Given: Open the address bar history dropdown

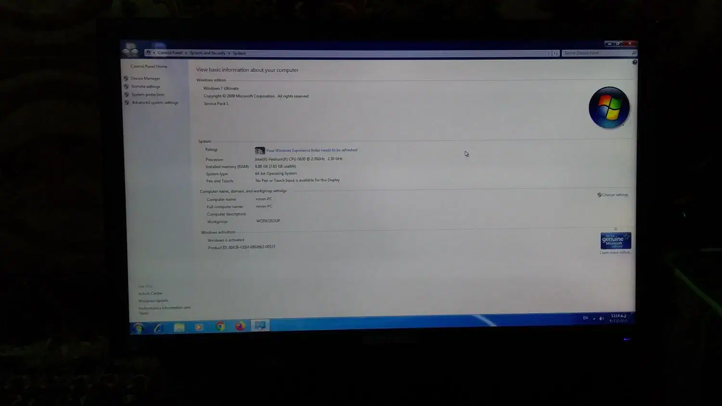Looking at the screenshot, I should (x=548, y=53).
